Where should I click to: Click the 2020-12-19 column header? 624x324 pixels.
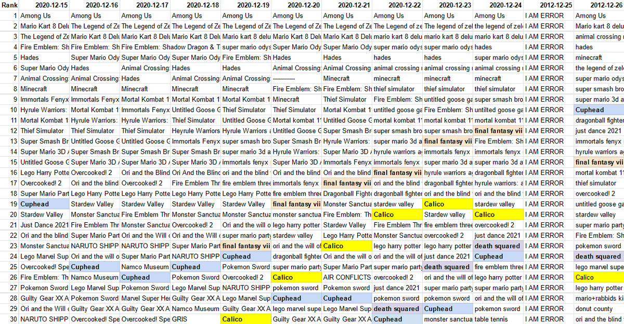[x=246, y=5]
